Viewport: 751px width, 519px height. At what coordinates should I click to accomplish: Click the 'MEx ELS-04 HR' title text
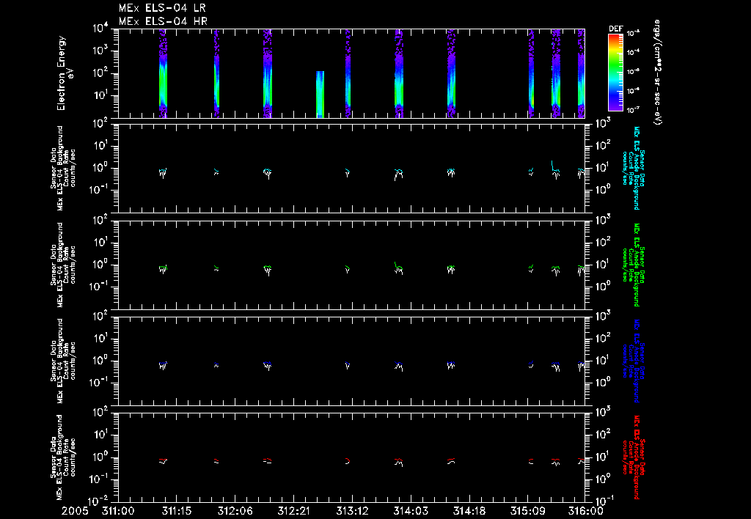[163, 21]
